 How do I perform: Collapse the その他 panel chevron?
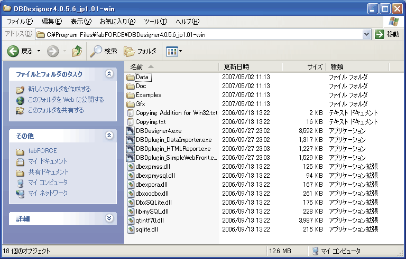(109, 136)
